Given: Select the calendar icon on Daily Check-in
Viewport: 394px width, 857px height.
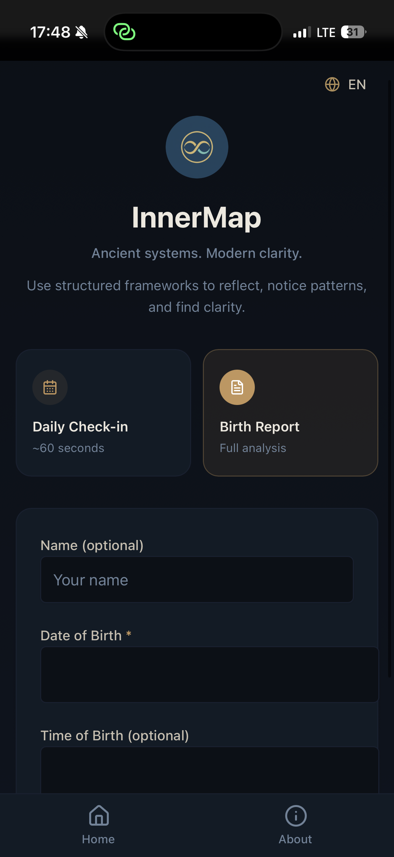Looking at the screenshot, I should click(50, 387).
